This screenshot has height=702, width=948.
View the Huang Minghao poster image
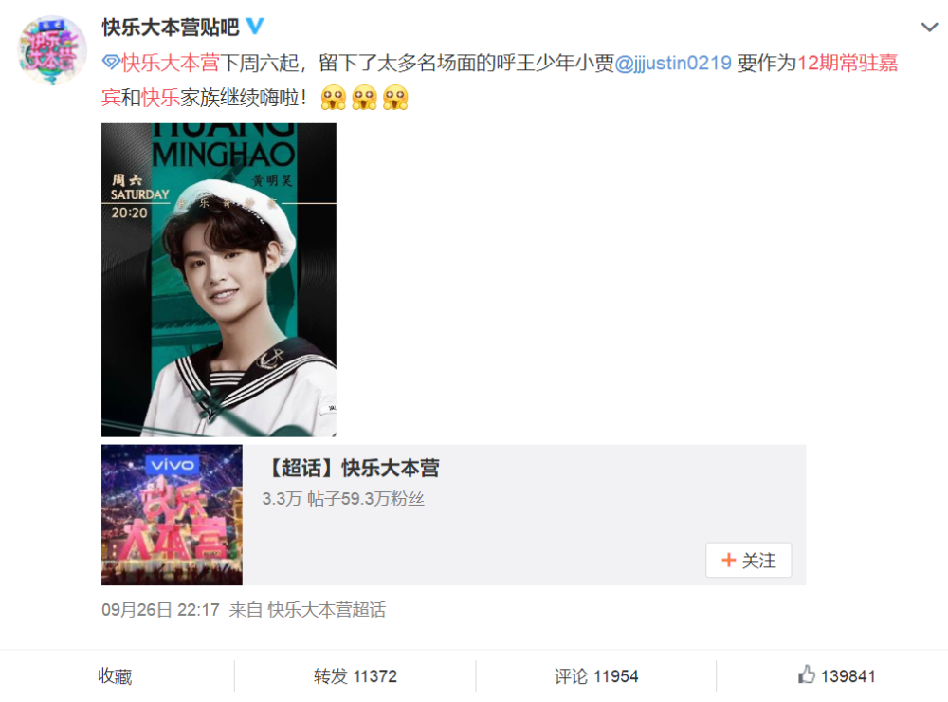pyautogui.click(x=219, y=280)
